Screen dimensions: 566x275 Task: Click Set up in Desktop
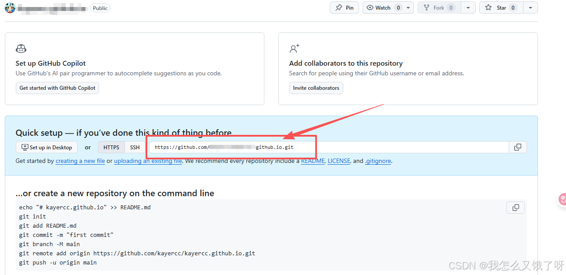46,147
